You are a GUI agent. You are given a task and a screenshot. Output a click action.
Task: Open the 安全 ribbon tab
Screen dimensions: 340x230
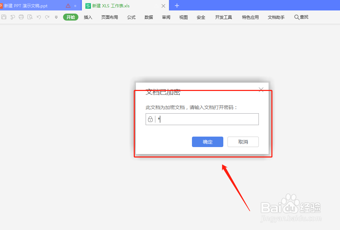click(x=201, y=17)
